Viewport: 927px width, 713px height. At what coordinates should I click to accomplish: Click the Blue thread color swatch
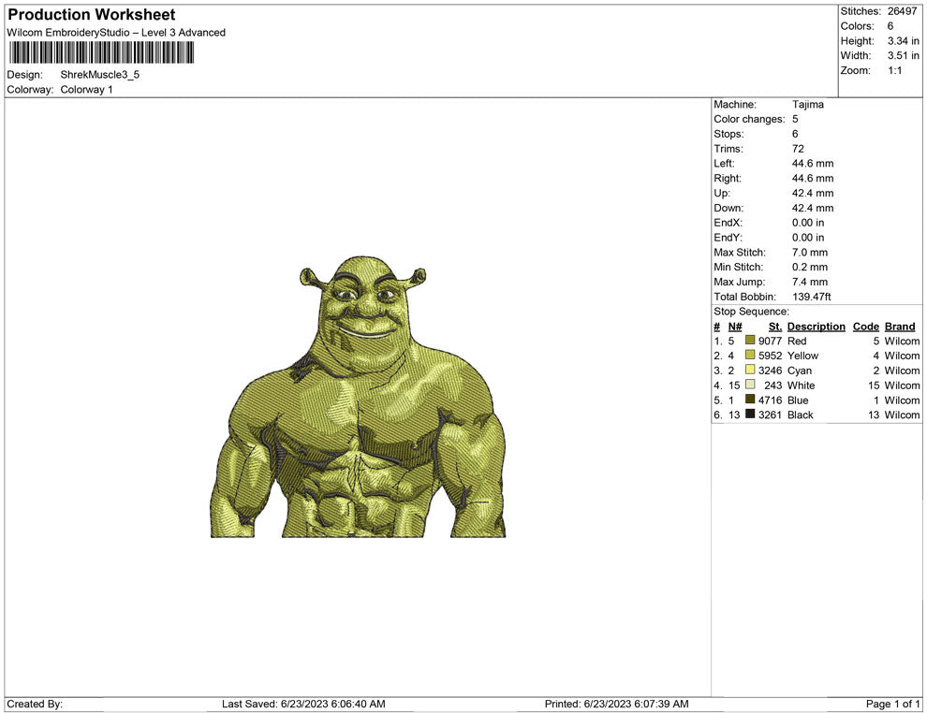point(750,400)
